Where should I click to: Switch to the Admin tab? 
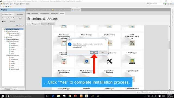tap(62, 14)
